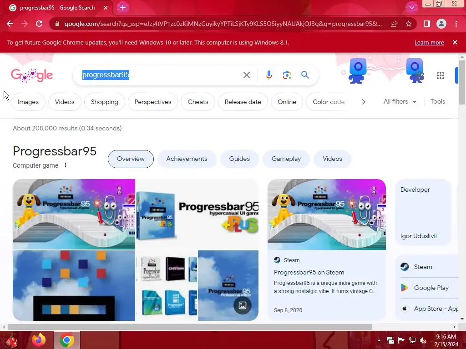
Task: Show more filter chips with the right chevron
Action: click(364, 102)
